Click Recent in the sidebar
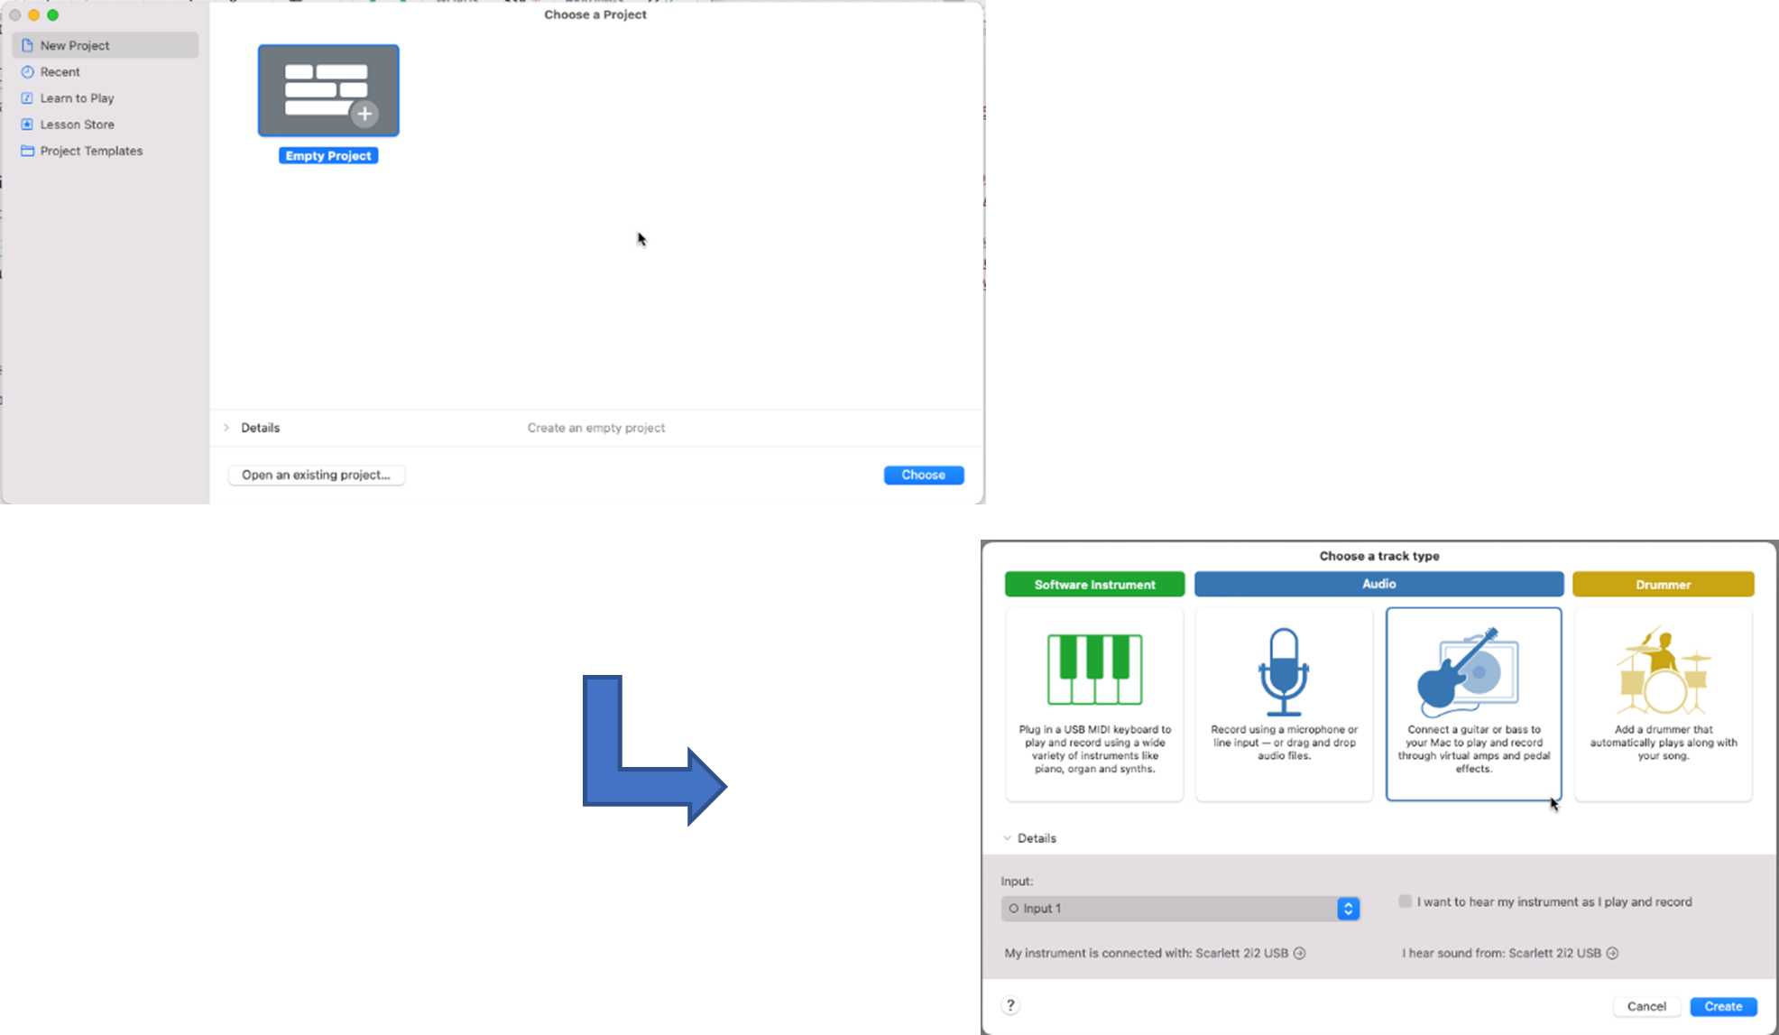 click(60, 71)
